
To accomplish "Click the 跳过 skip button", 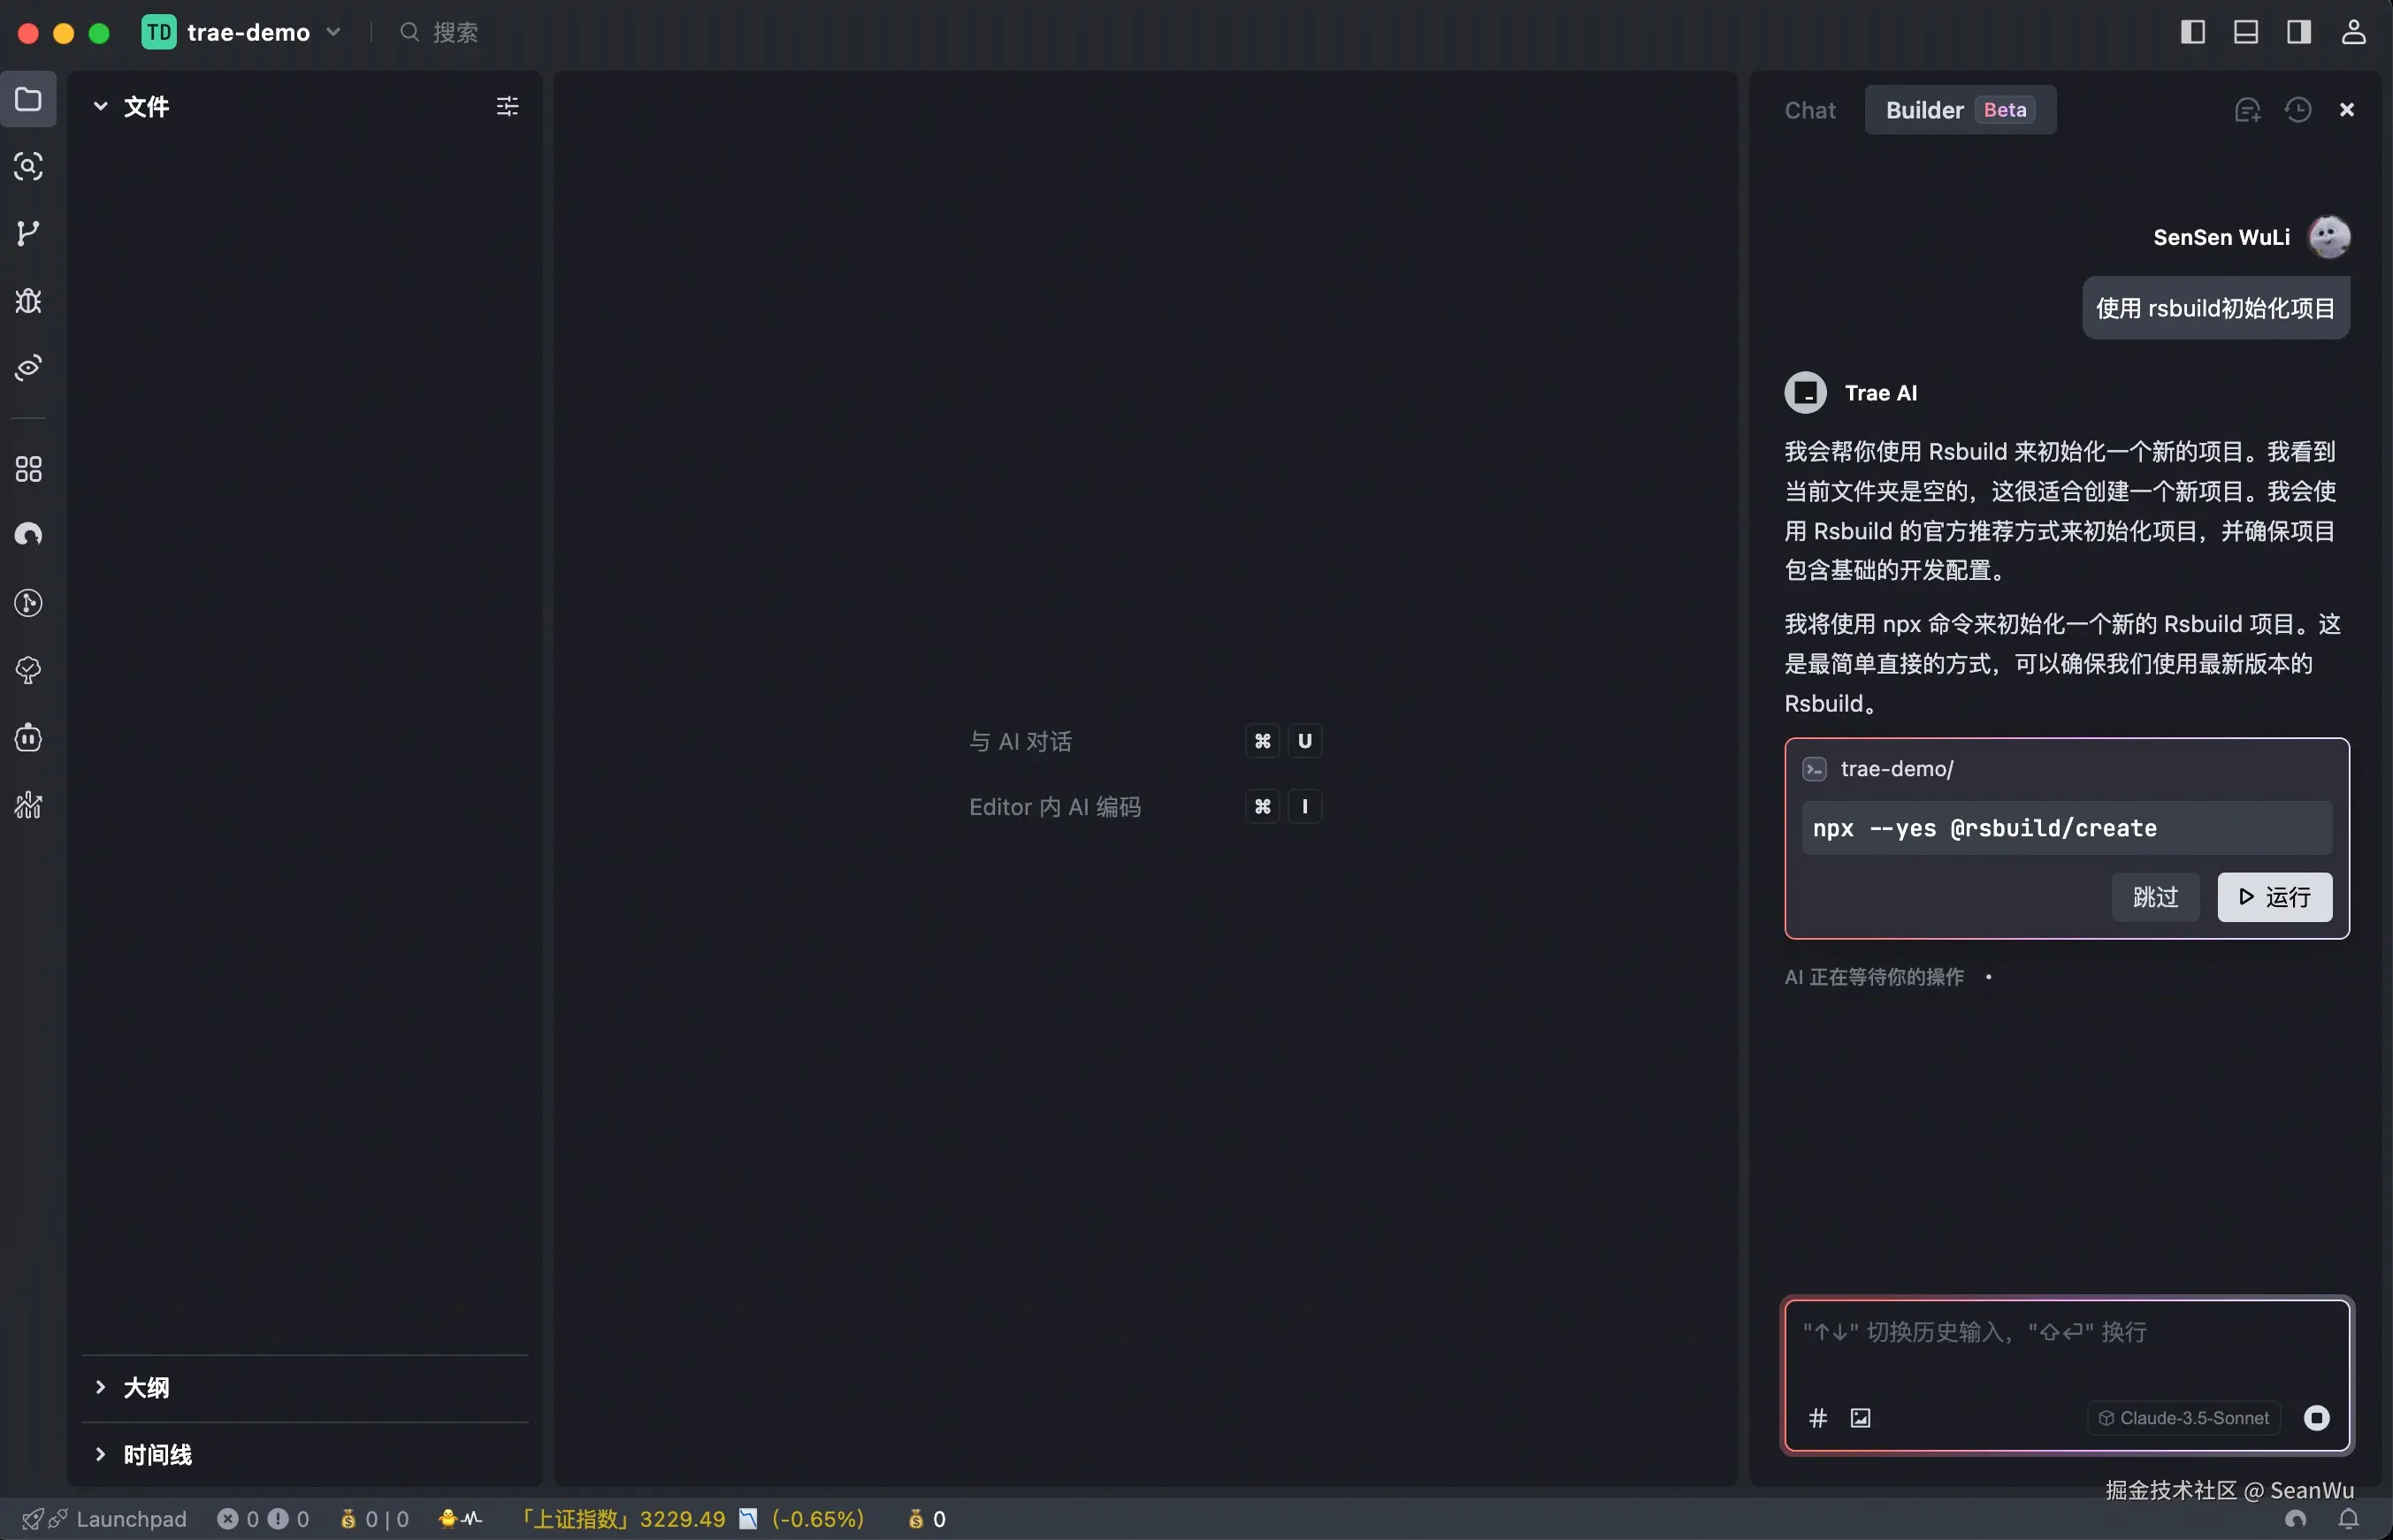I will [2155, 897].
